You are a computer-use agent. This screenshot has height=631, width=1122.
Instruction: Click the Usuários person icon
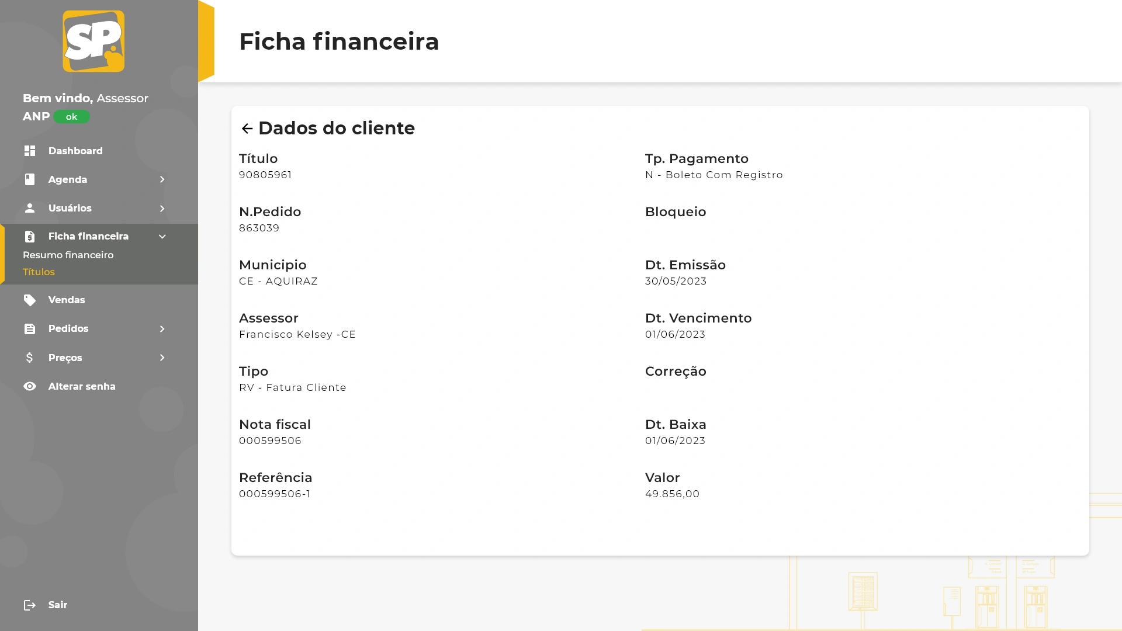(30, 208)
